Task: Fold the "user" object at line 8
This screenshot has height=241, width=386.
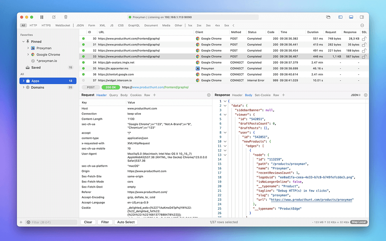Action: pos(225,132)
